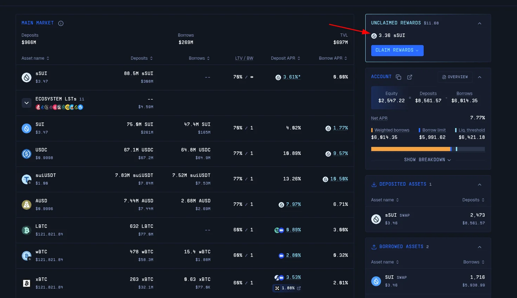Expand Show Breakdown in Account panel
Screen dimensions: 517x298
(428, 160)
